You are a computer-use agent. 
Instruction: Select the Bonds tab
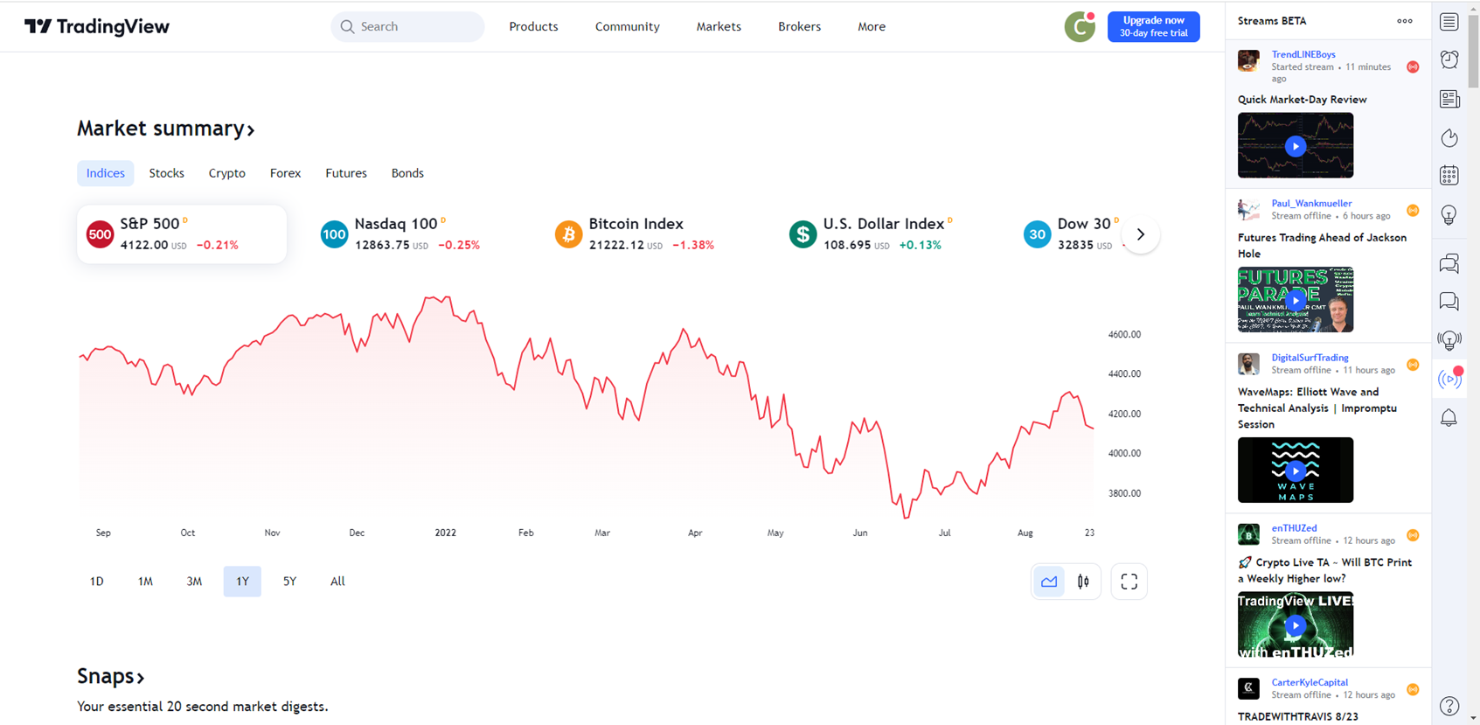[x=407, y=173]
